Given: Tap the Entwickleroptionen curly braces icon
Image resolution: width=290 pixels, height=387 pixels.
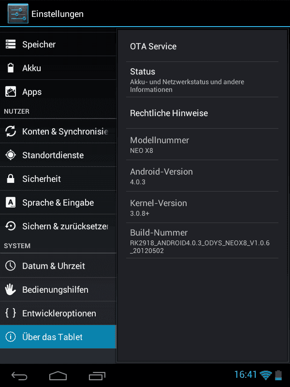Looking at the screenshot, I should tap(11, 313).
